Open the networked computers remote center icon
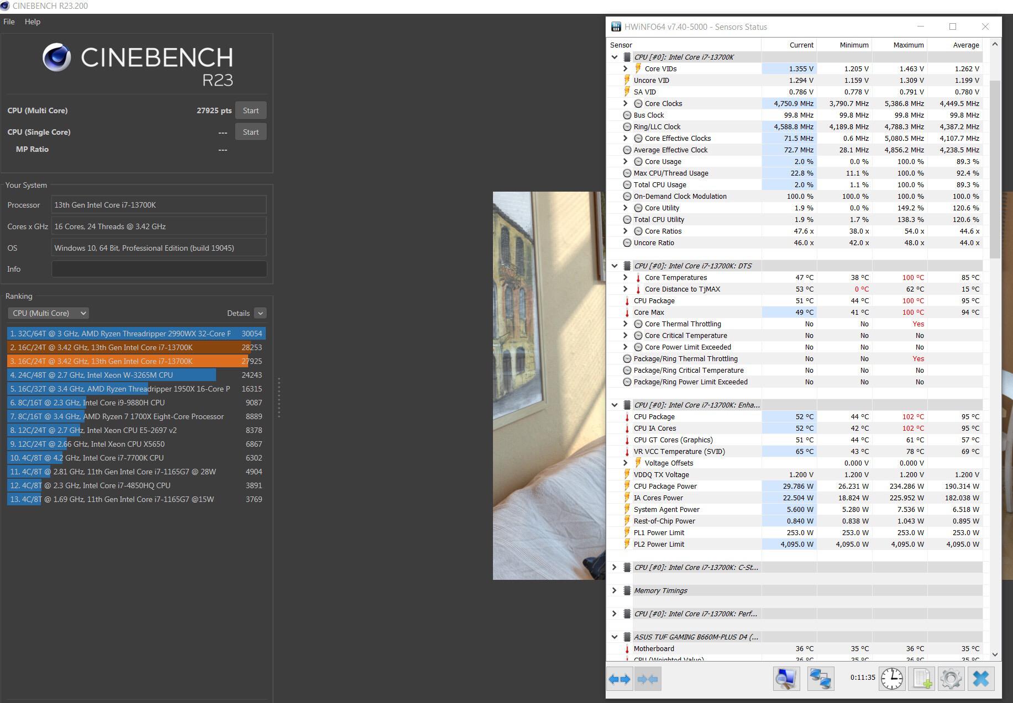 click(820, 679)
